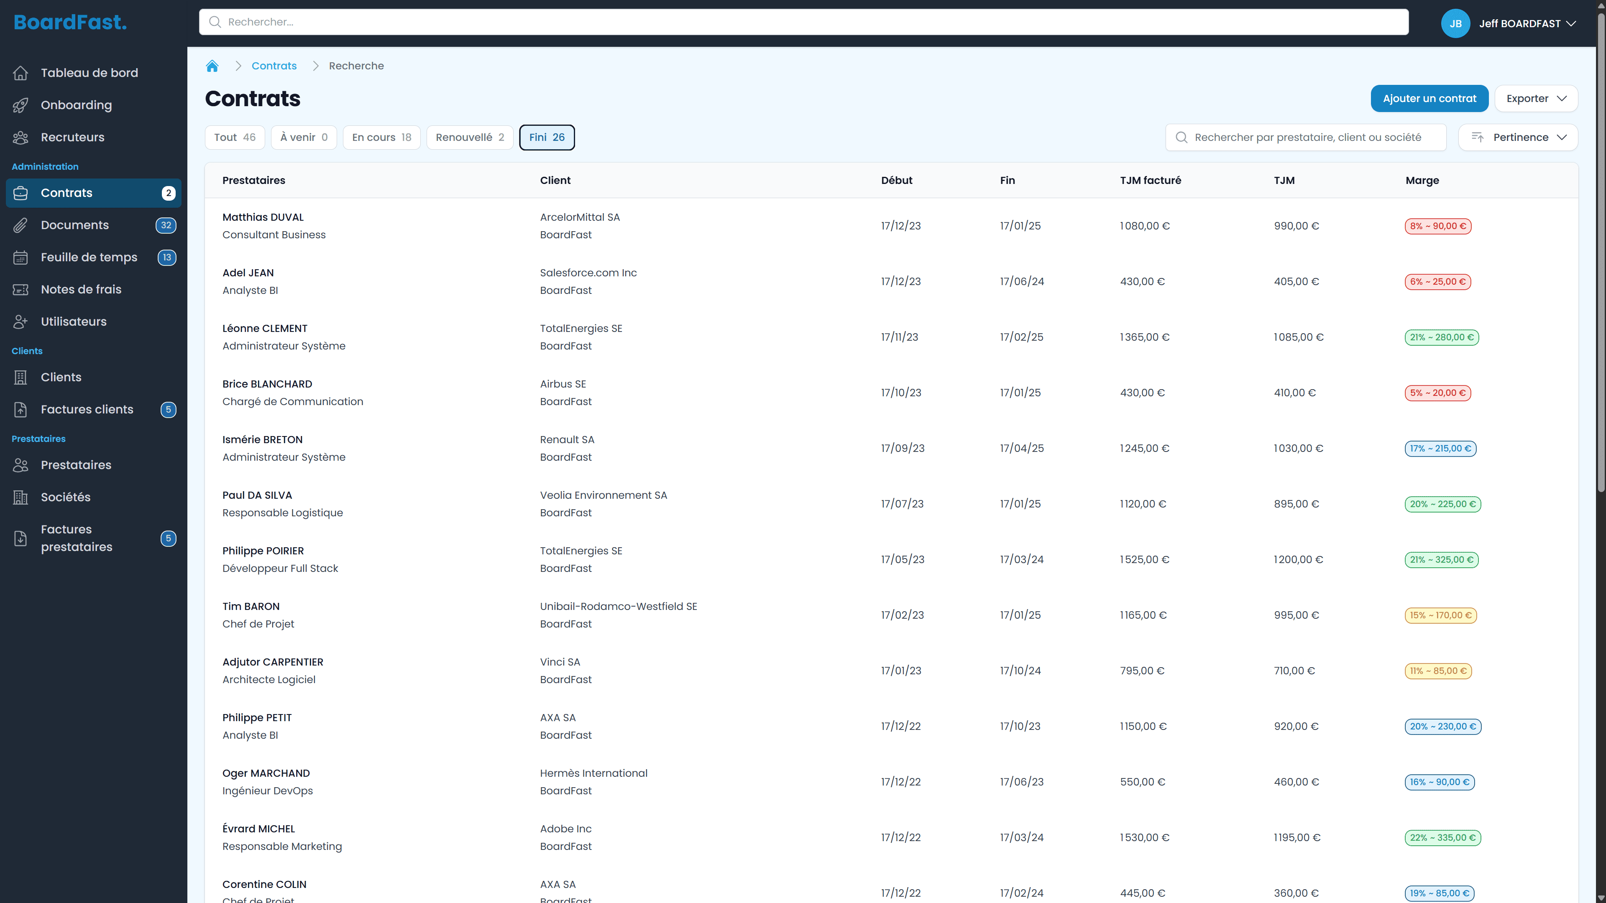Click the green 21% ~ 280,00 € margin badge
1606x903 pixels.
tap(1441, 337)
